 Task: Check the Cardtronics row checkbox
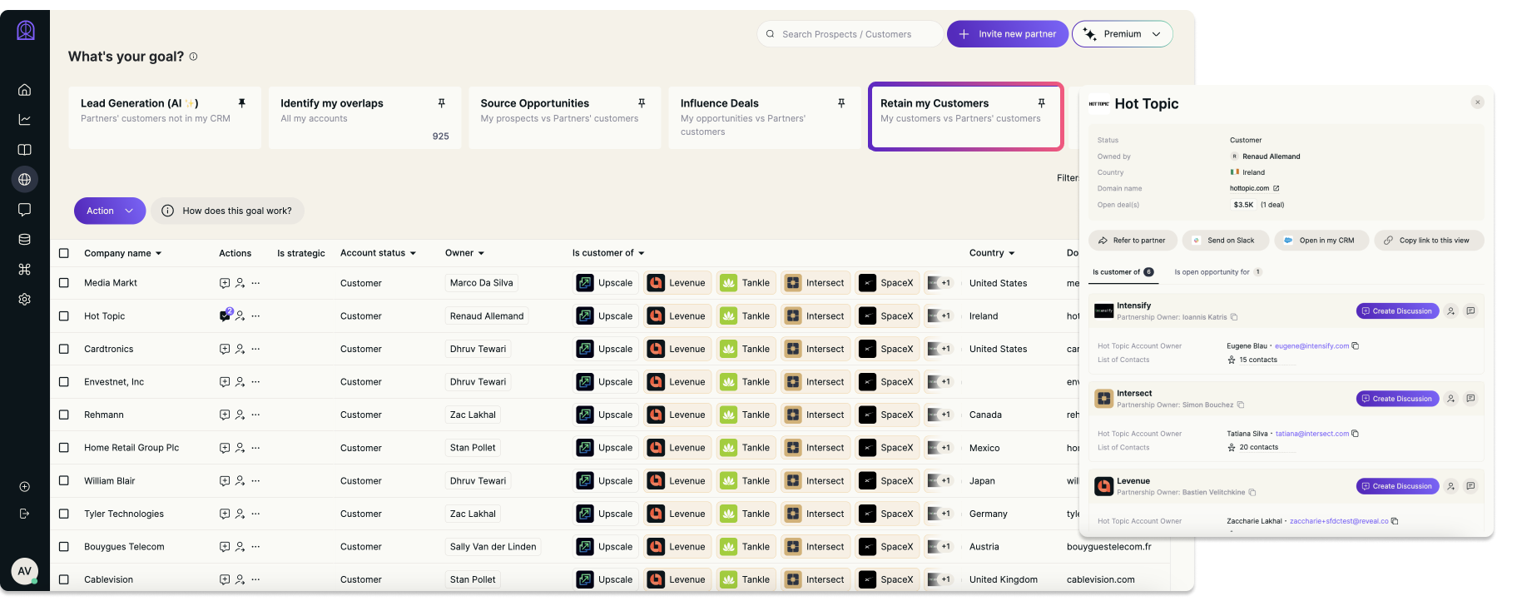64,349
